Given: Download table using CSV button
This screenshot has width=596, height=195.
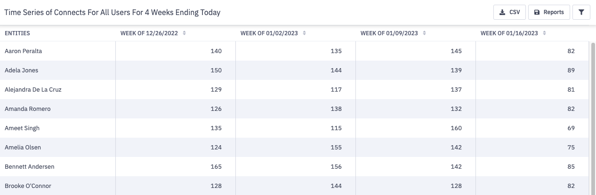Looking at the screenshot, I should point(509,12).
